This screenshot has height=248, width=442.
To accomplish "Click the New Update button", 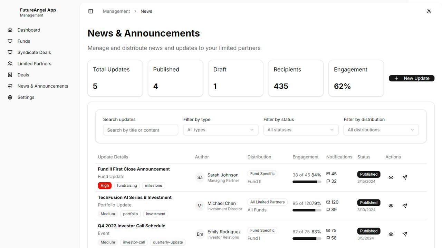I will [x=412, y=79].
